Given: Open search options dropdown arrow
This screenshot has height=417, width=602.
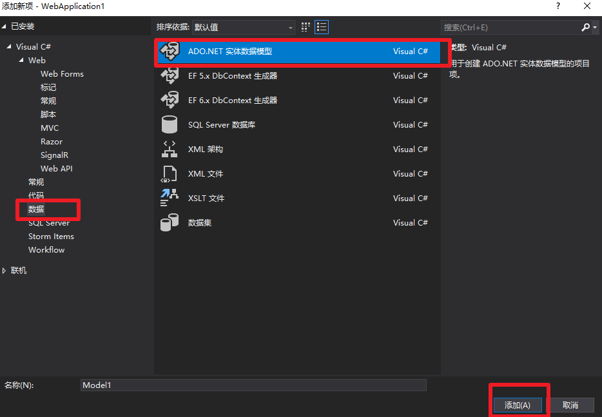Looking at the screenshot, I should point(595,27).
